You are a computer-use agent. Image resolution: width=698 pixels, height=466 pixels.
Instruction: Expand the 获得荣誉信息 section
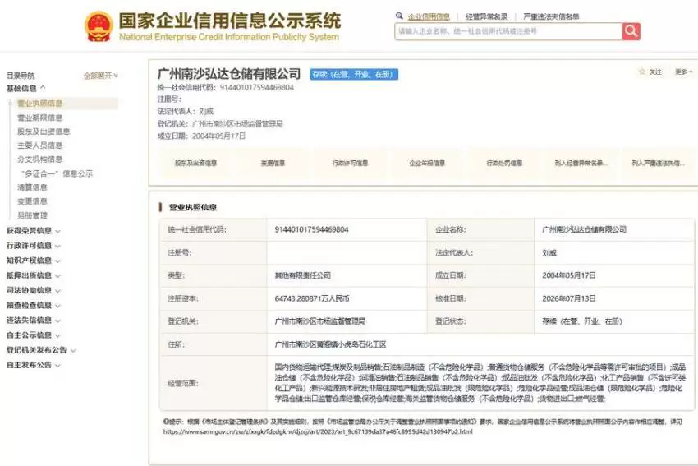[34, 231]
